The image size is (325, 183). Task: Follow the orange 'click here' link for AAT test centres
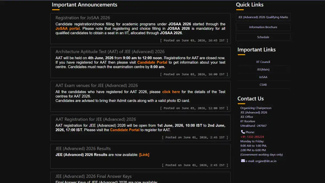tap(171, 92)
